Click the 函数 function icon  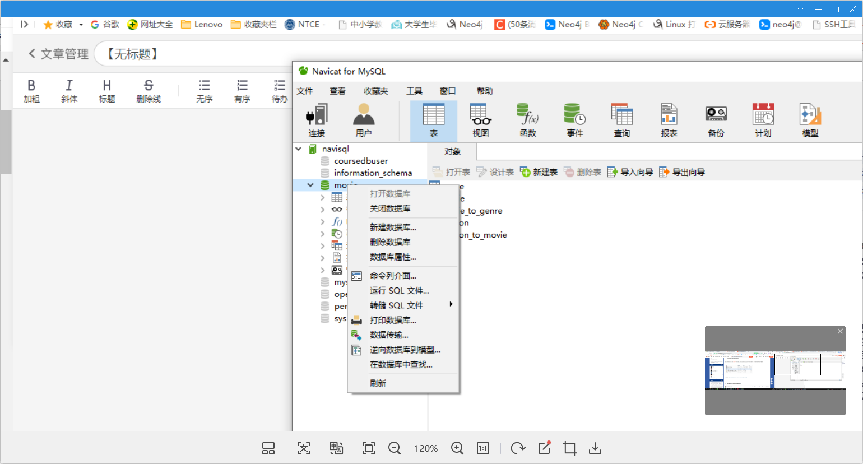(528, 120)
